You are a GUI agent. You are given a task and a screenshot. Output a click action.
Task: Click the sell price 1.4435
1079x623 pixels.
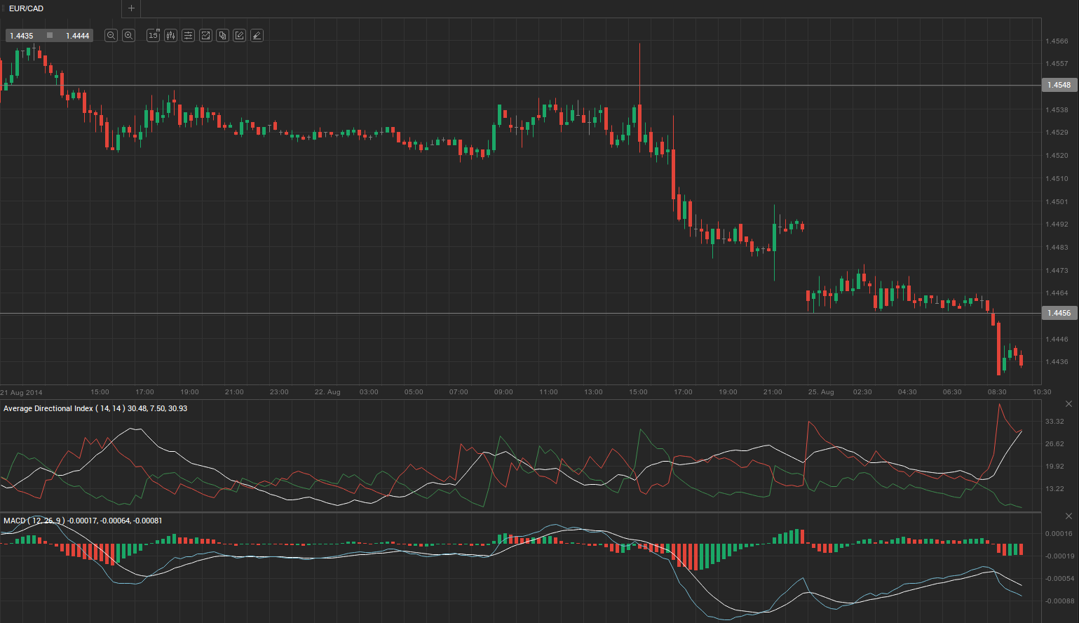(22, 36)
